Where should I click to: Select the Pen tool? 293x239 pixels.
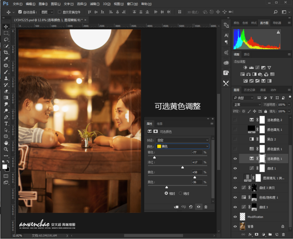(x=6, y=117)
